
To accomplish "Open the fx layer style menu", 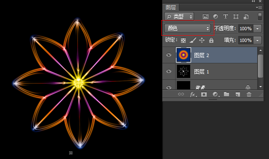I will (x=193, y=94).
